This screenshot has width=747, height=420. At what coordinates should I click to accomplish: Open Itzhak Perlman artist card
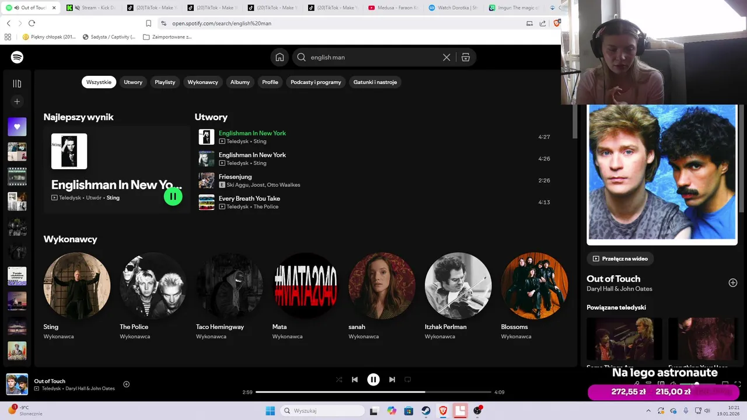pos(458,296)
